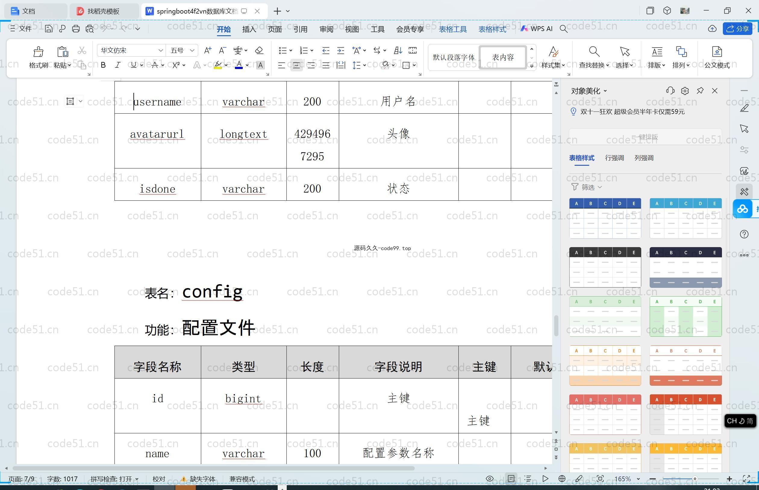This screenshot has width=759, height=490.
Task: Pin the beautify panel with pushpin icon
Action: click(x=700, y=91)
